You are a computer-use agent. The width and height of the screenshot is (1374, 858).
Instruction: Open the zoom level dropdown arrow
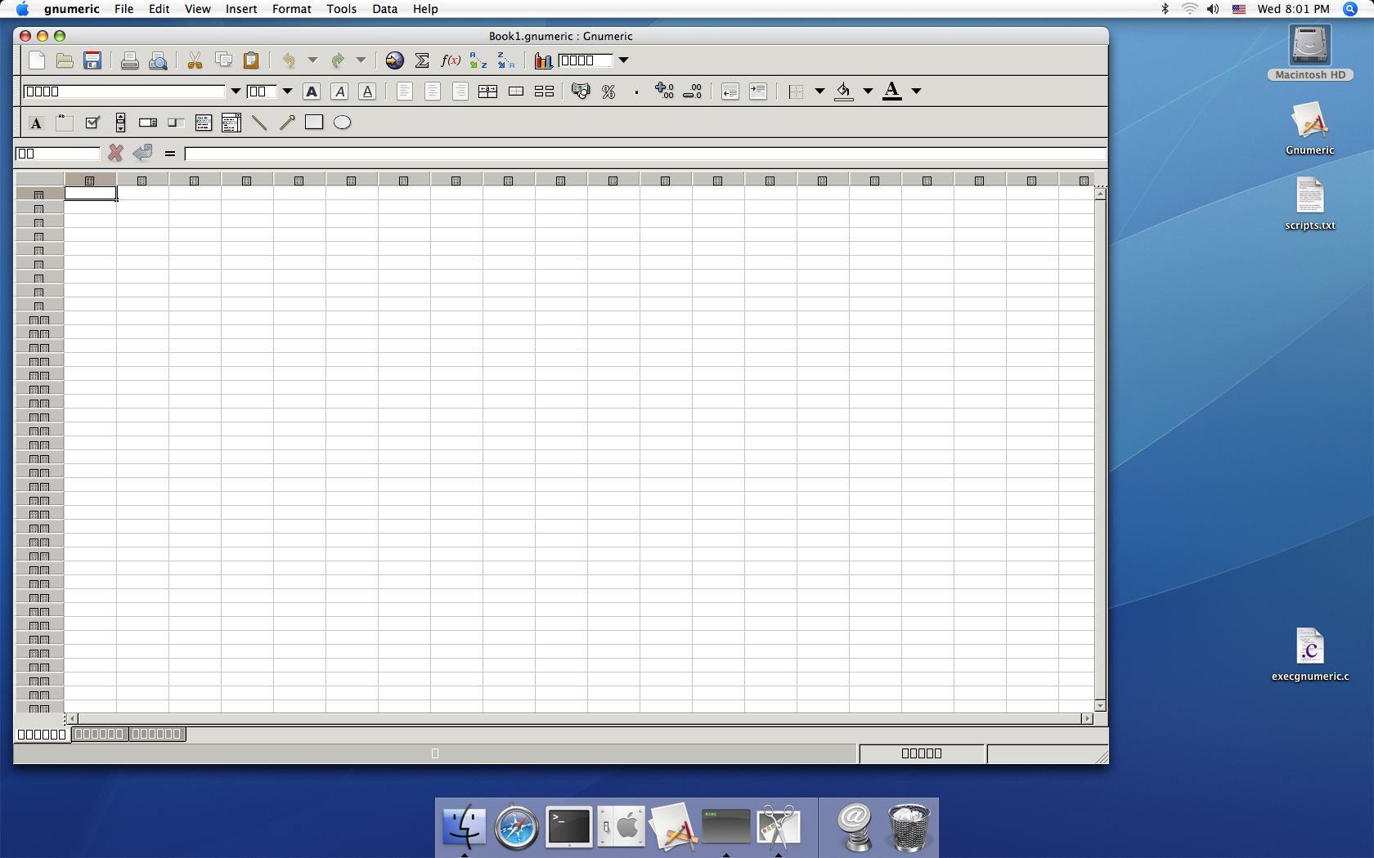[623, 60]
